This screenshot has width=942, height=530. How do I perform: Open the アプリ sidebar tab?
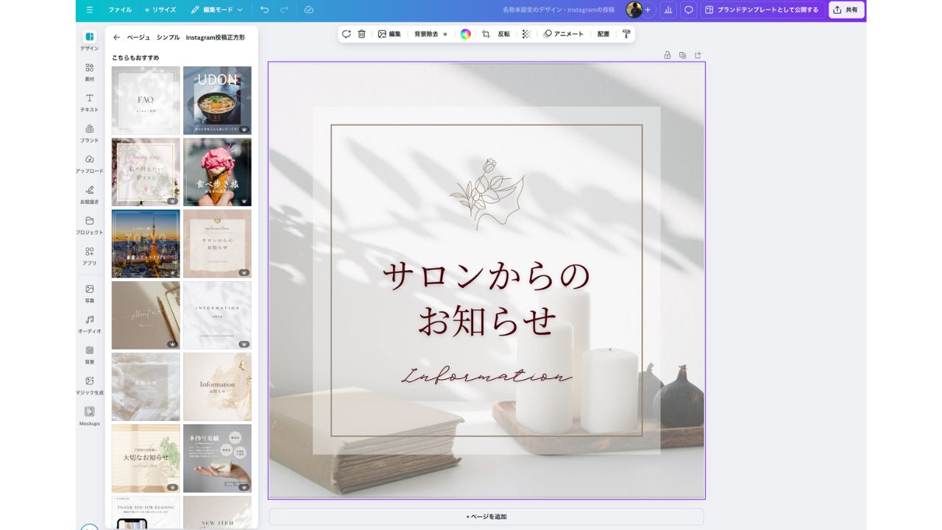(90, 256)
